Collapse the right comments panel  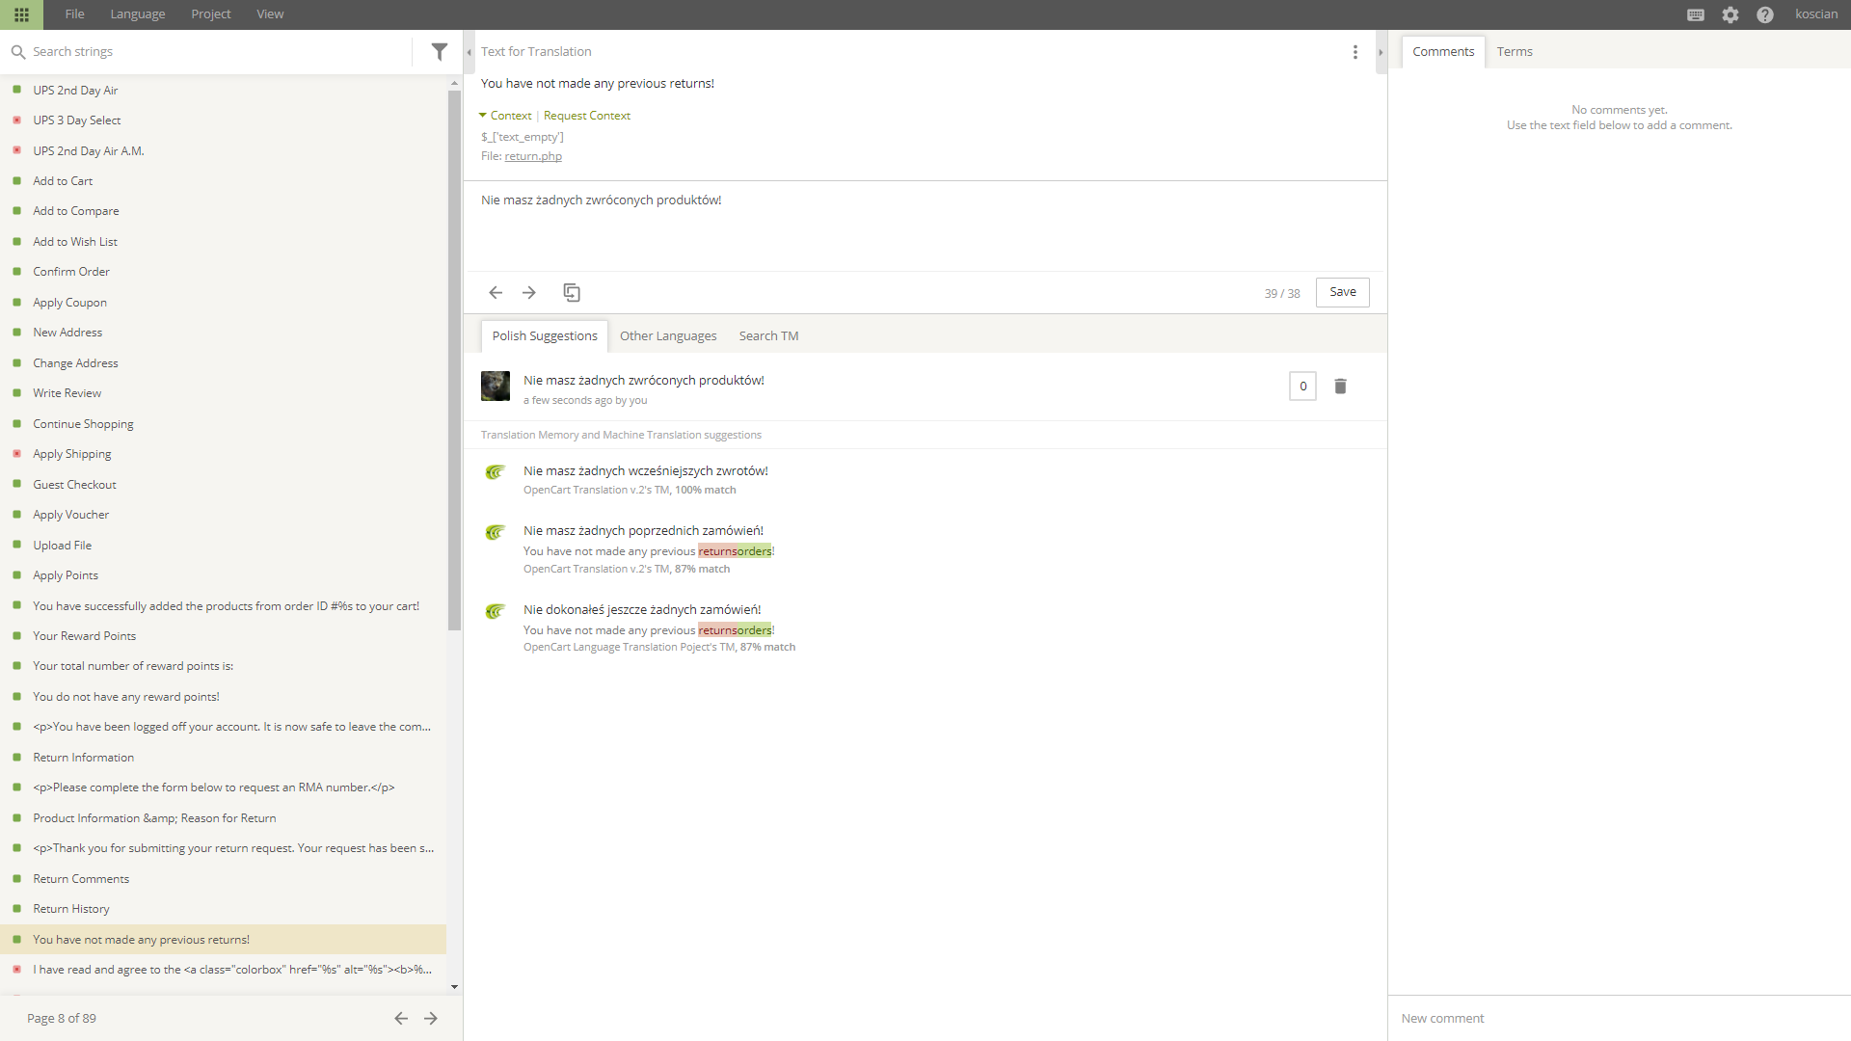coord(1381,52)
